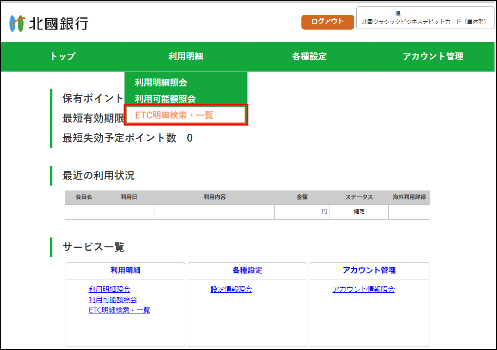Click the 確定 status cell in the table

click(359, 211)
